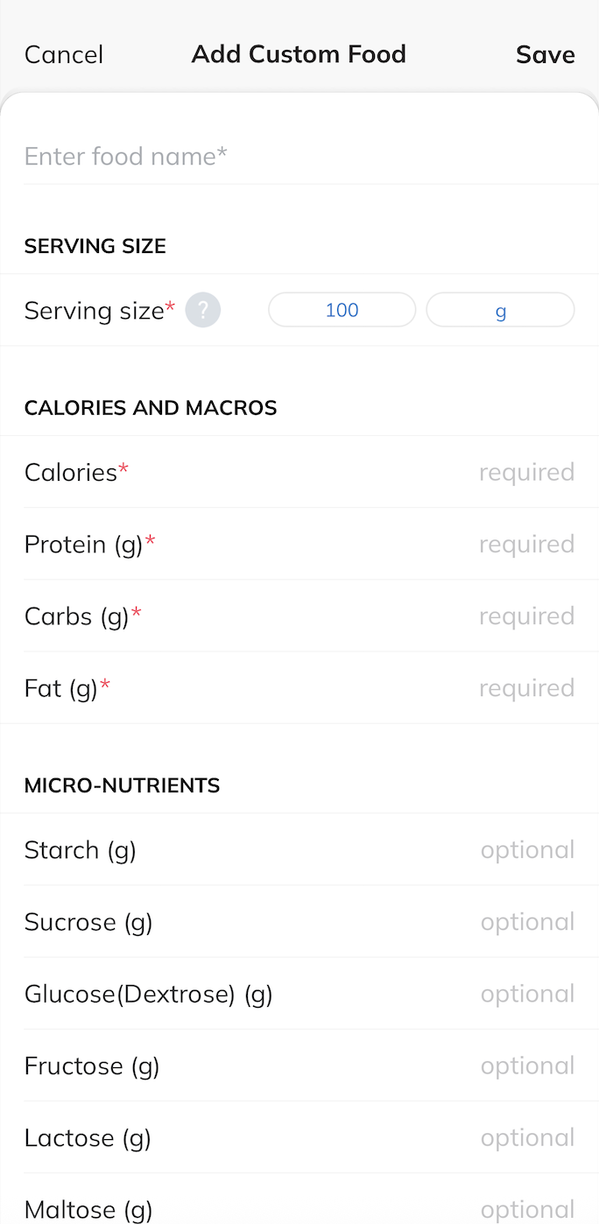Edit the serving size amount 100
Viewport: 599px width, 1224px height.
(342, 310)
